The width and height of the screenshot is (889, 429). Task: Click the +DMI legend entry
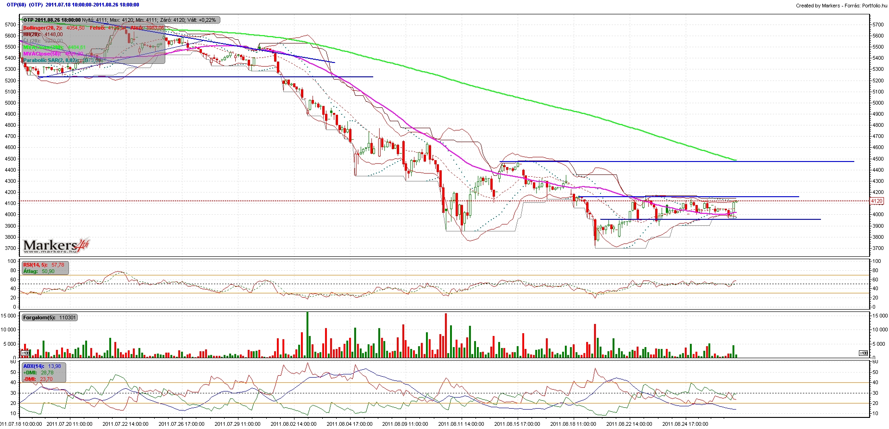[38, 373]
